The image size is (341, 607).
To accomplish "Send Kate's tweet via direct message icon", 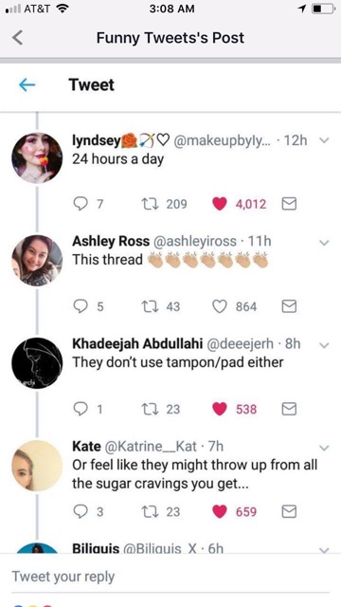I will (x=289, y=512).
